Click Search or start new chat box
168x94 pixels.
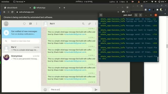(22, 41)
